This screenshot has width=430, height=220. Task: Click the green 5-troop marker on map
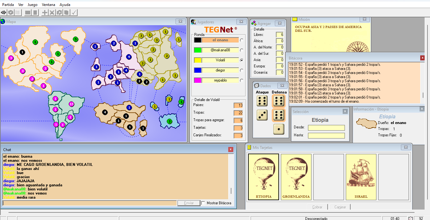click(x=75, y=39)
